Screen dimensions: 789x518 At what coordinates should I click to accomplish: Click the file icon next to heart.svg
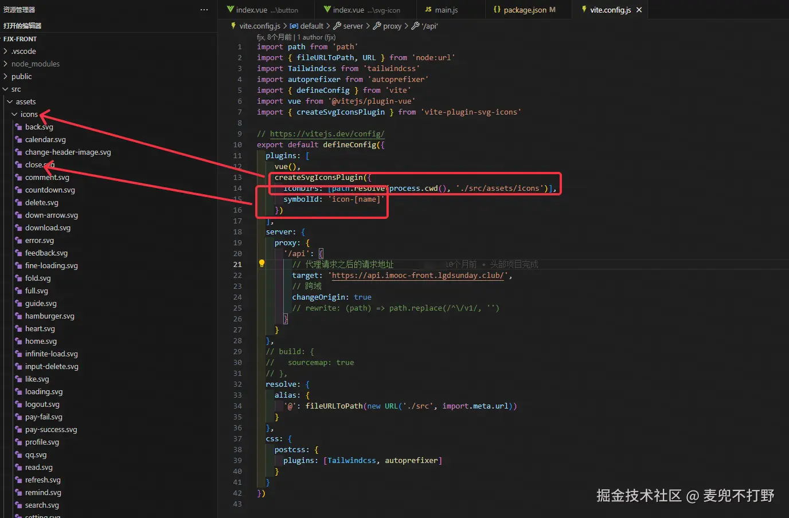point(19,328)
